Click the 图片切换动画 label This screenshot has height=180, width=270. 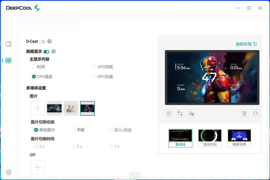pyautogui.click(x=42, y=122)
